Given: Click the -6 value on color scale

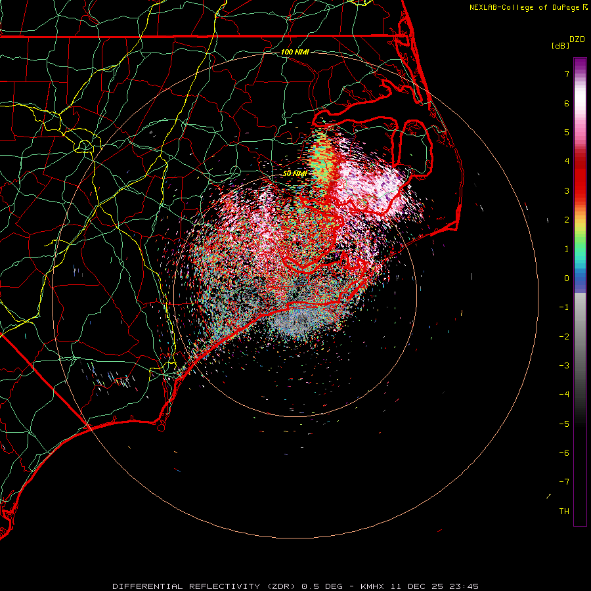Looking at the screenshot, I should point(564,453).
